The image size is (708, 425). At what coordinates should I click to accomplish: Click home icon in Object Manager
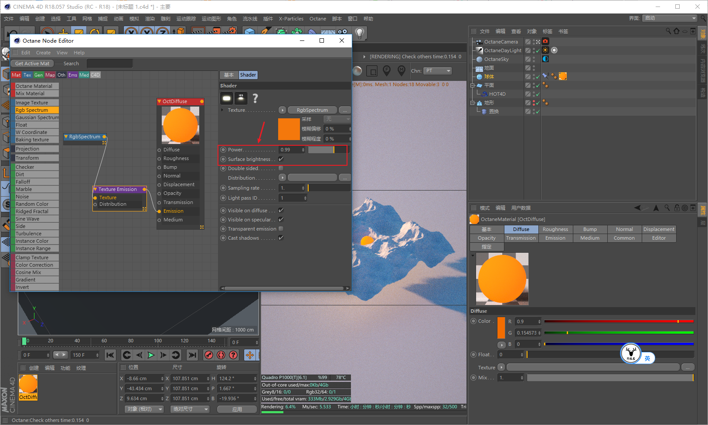[676, 31]
